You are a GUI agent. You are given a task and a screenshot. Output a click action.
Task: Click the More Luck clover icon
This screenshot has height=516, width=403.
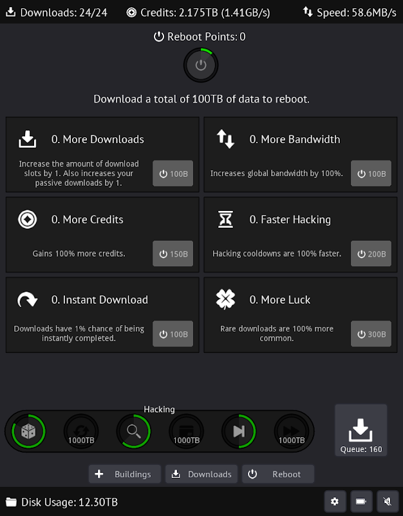pyautogui.click(x=225, y=299)
